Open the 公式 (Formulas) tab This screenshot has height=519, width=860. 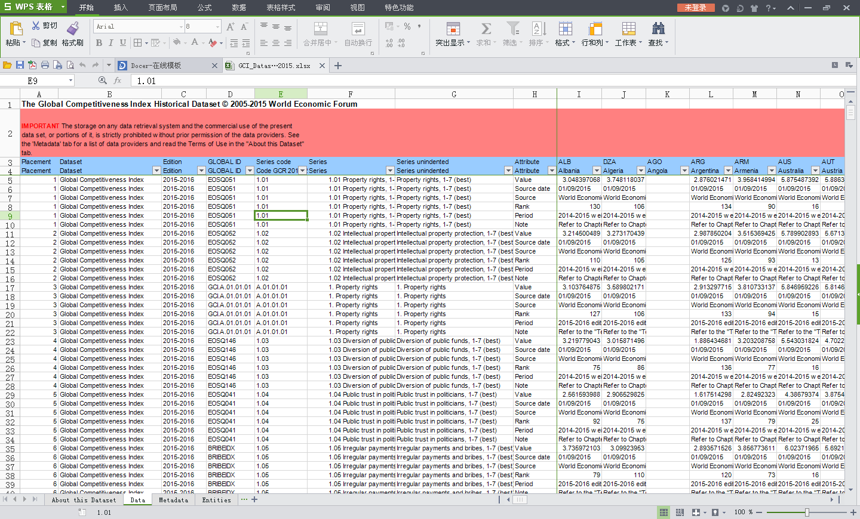205,7
